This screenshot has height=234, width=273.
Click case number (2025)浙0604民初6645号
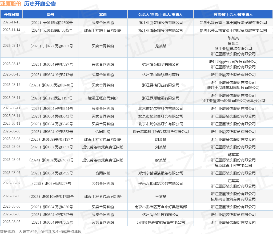50,124
